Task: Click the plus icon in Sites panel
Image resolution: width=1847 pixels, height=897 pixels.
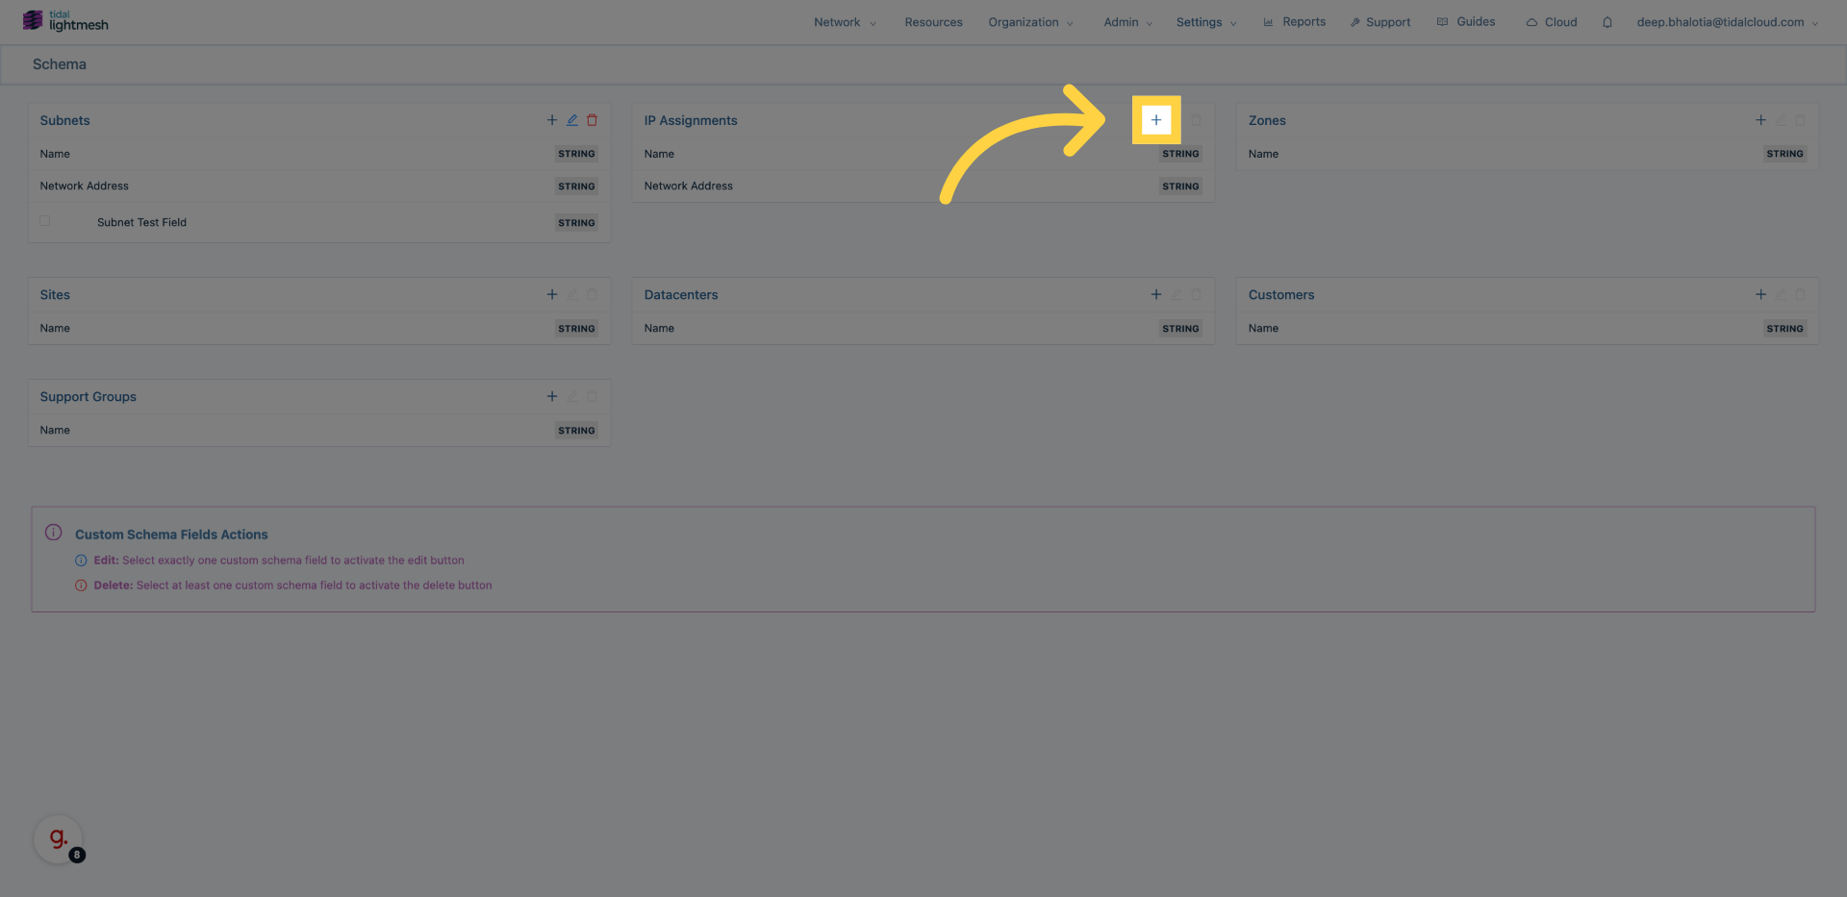Action: tap(552, 295)
